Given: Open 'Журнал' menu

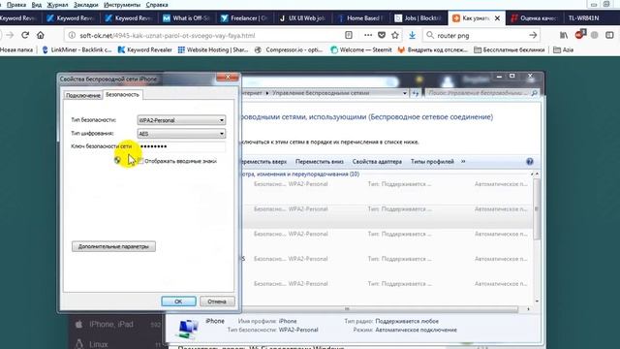Looking at the screenshot, I should click(57, 5).
